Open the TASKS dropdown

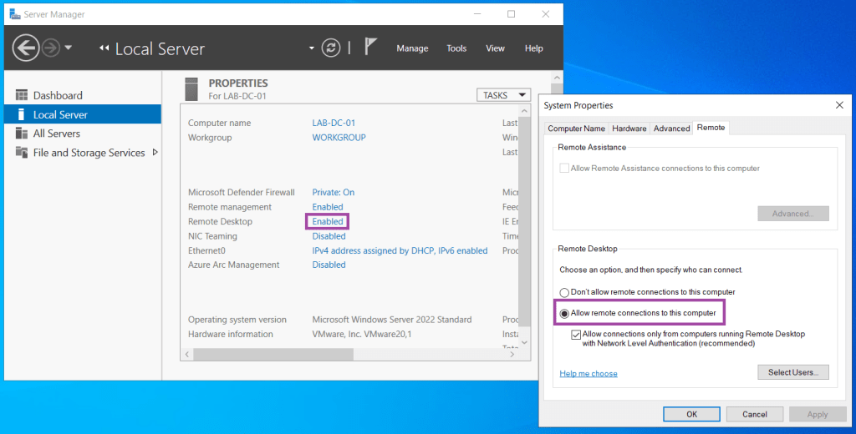pos(503,95)
